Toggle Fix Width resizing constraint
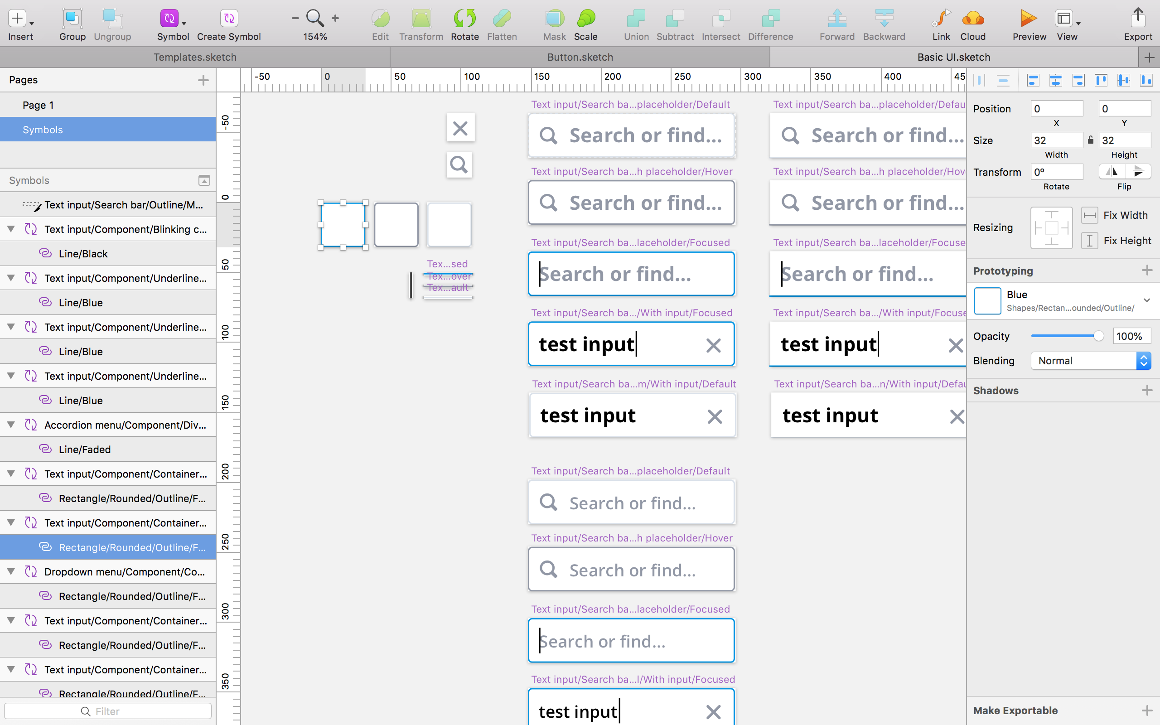Image resolution: width=1160 pixels, height=725 pixels. click(1090, 216)
